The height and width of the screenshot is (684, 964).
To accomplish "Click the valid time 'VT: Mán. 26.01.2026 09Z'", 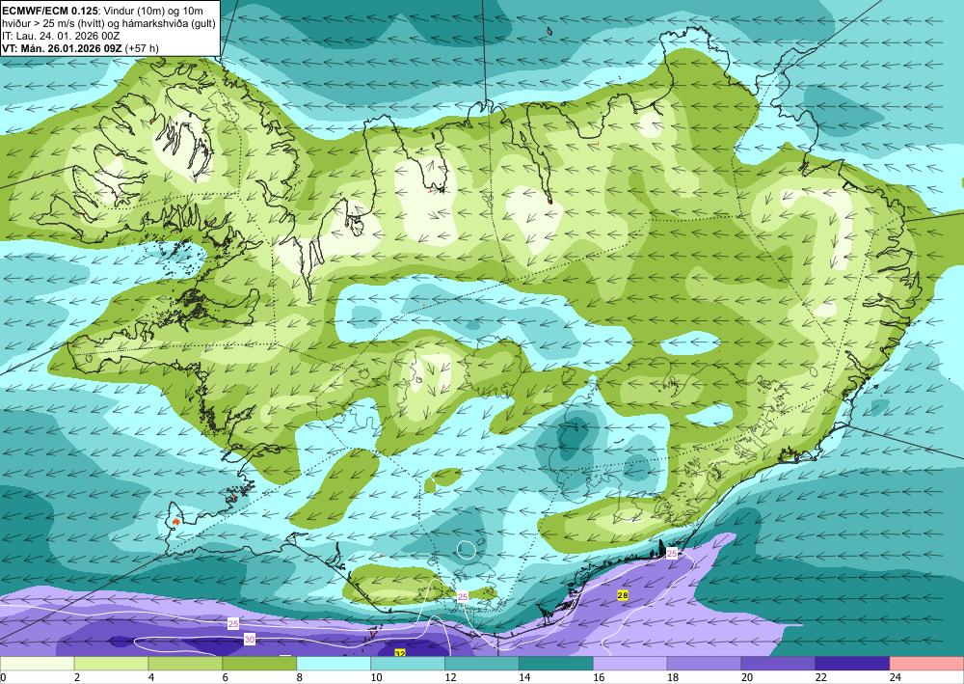I will pos(62,48).
